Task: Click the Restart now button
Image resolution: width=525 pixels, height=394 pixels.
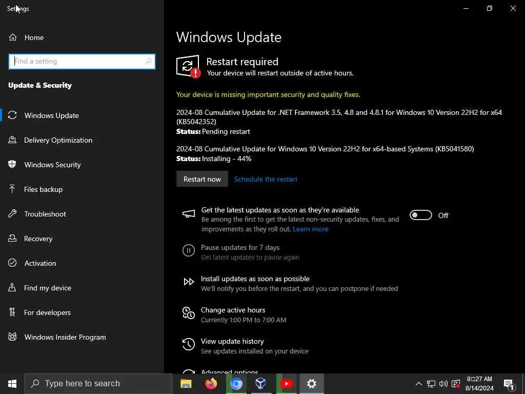Action: point(202,179)
